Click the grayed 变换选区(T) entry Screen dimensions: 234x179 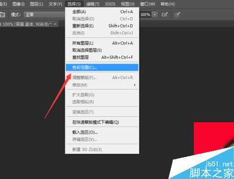click(x=102, y=112)
